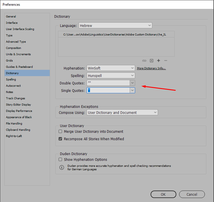Screen dimensions: 214x202
Task: Enable Merge User Dictionary into Document
Action: (x=60, y=132)
